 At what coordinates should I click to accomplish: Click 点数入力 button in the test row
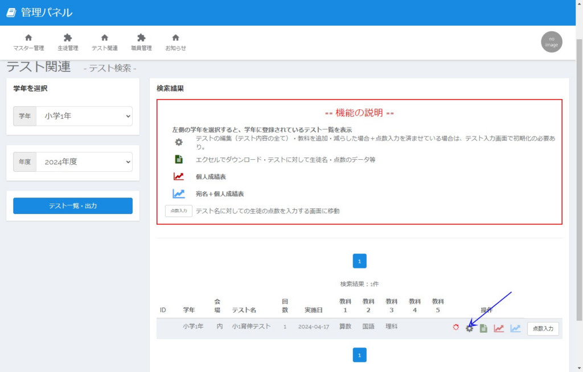click(543, 328)
